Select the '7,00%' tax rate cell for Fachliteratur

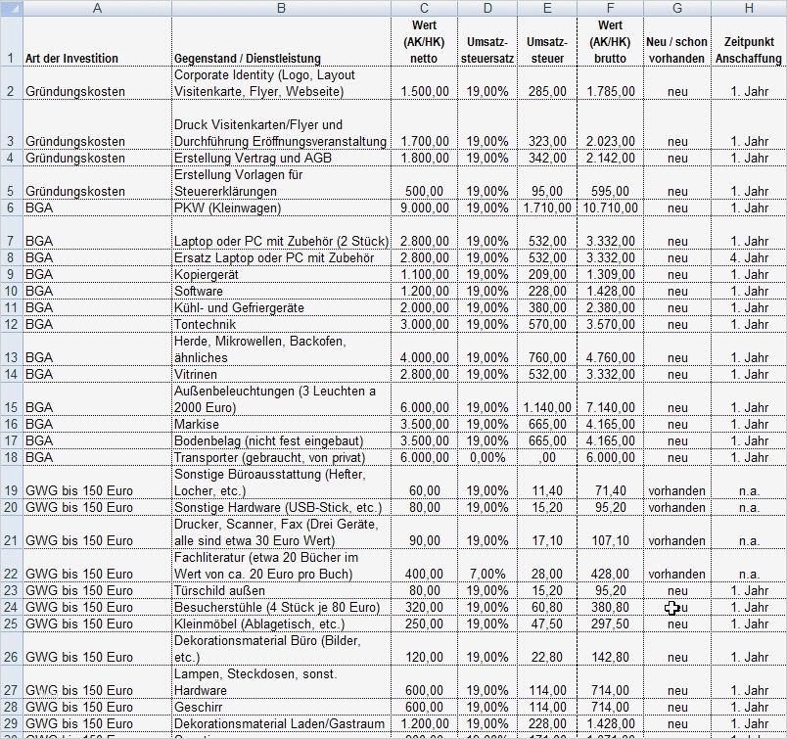486,574
